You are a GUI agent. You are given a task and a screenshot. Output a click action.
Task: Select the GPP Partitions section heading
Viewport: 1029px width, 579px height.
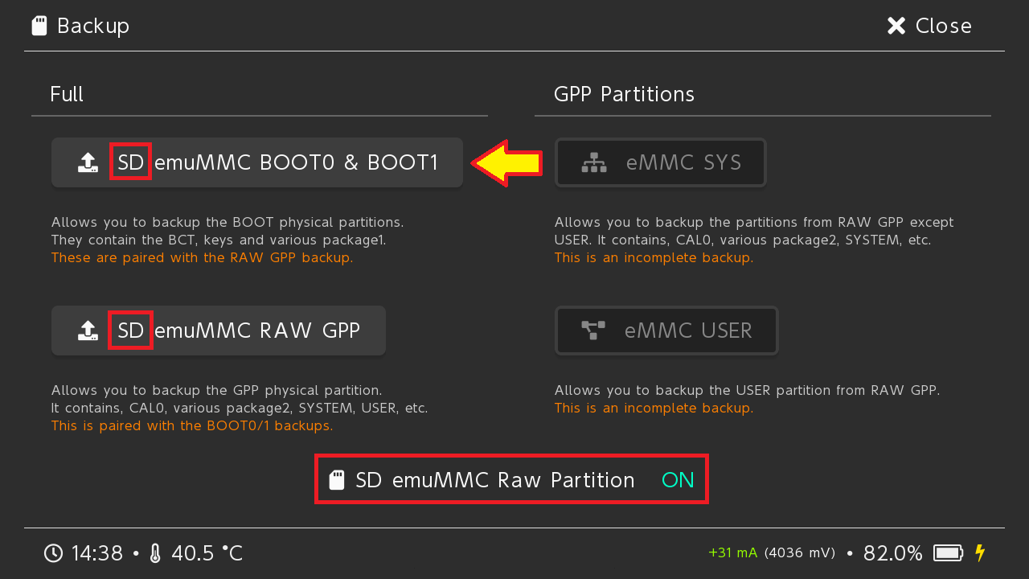[x=624, y=94]
